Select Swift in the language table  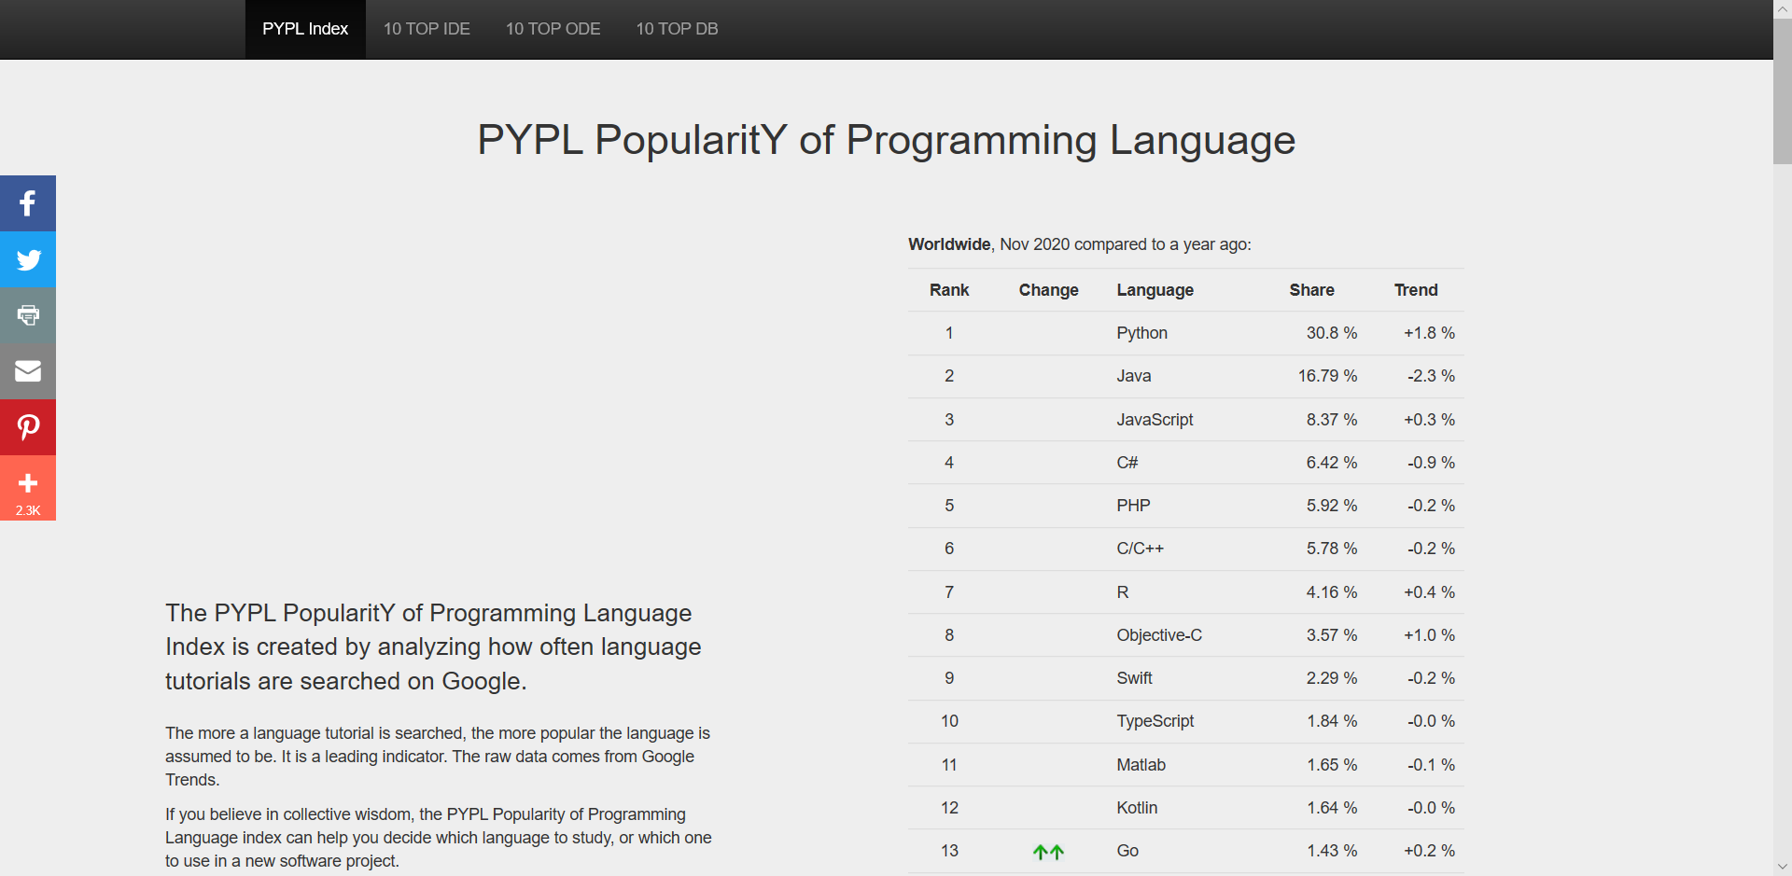pyautogui.click(x=1134, y=678)
